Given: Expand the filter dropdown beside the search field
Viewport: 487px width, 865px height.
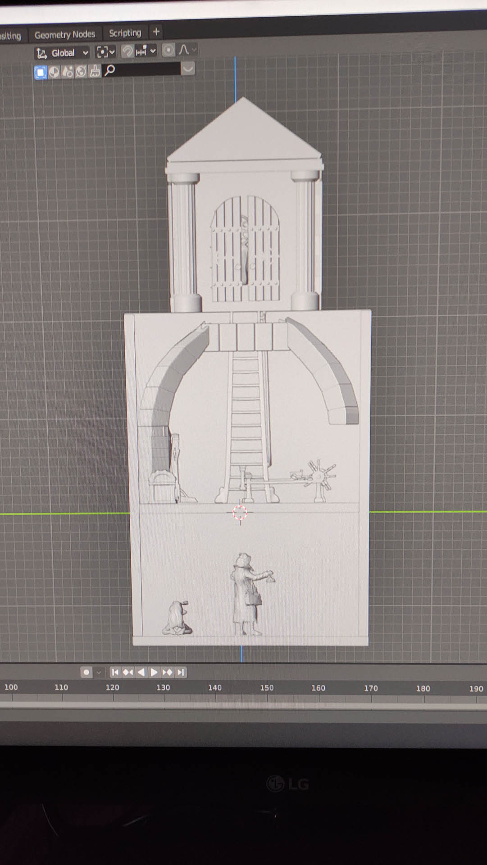Looking at the screenshot, I should [188, 69].
